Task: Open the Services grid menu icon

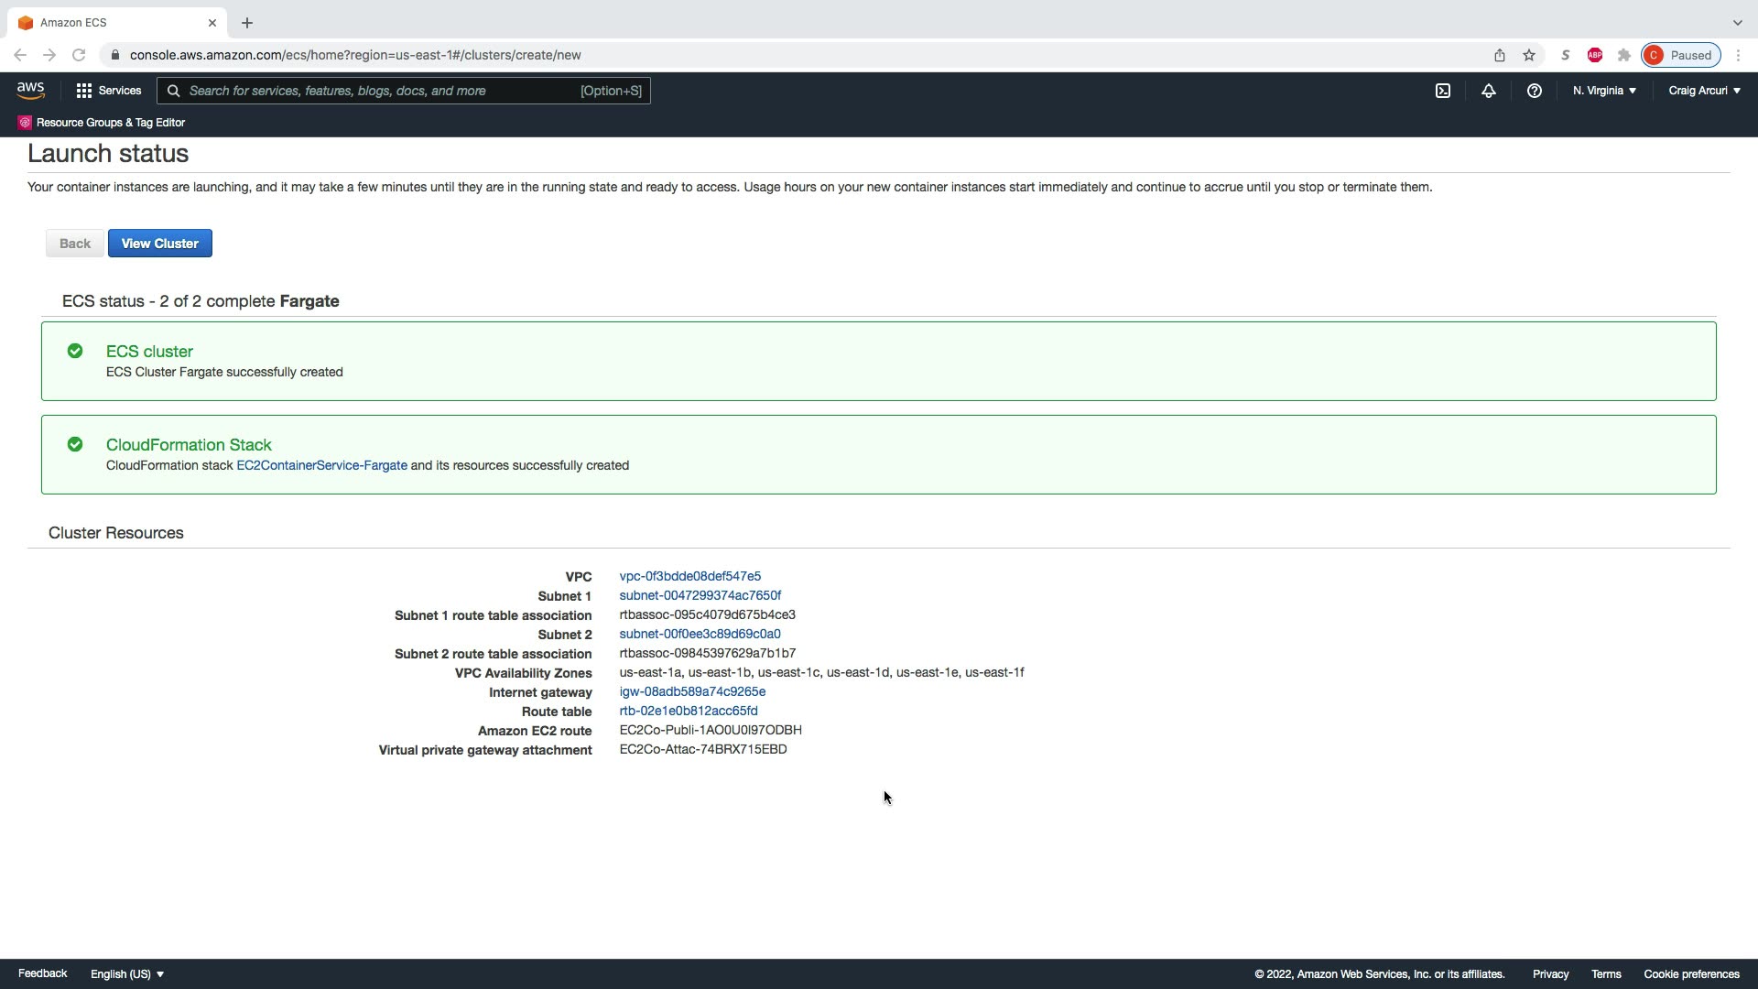Action: (84, 91)
